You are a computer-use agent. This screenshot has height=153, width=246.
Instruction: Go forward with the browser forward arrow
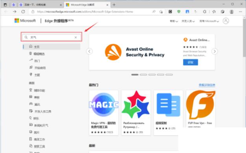(x=15, y=12)
